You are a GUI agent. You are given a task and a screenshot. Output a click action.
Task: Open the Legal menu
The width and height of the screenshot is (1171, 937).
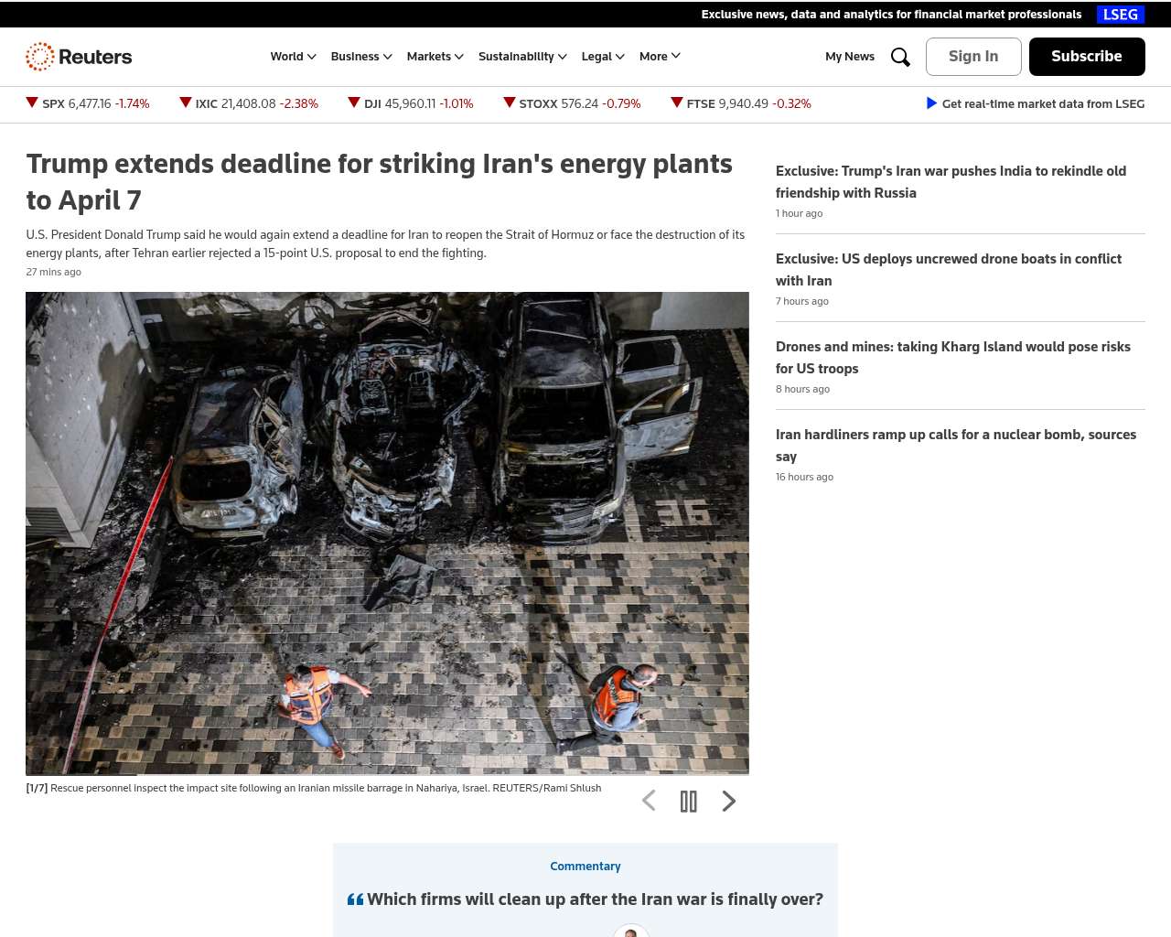pos(603,57)
